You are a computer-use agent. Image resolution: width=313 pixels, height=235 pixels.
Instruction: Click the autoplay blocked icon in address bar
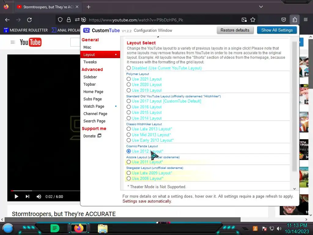[84, 20]
